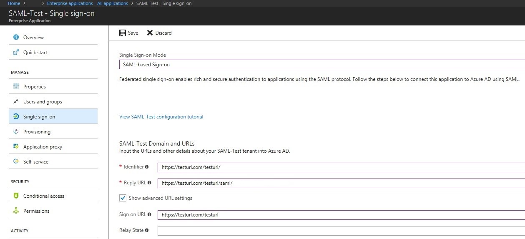525x239 pixels.
Task: Open Conditional access under Security
Action: (53, 196)
